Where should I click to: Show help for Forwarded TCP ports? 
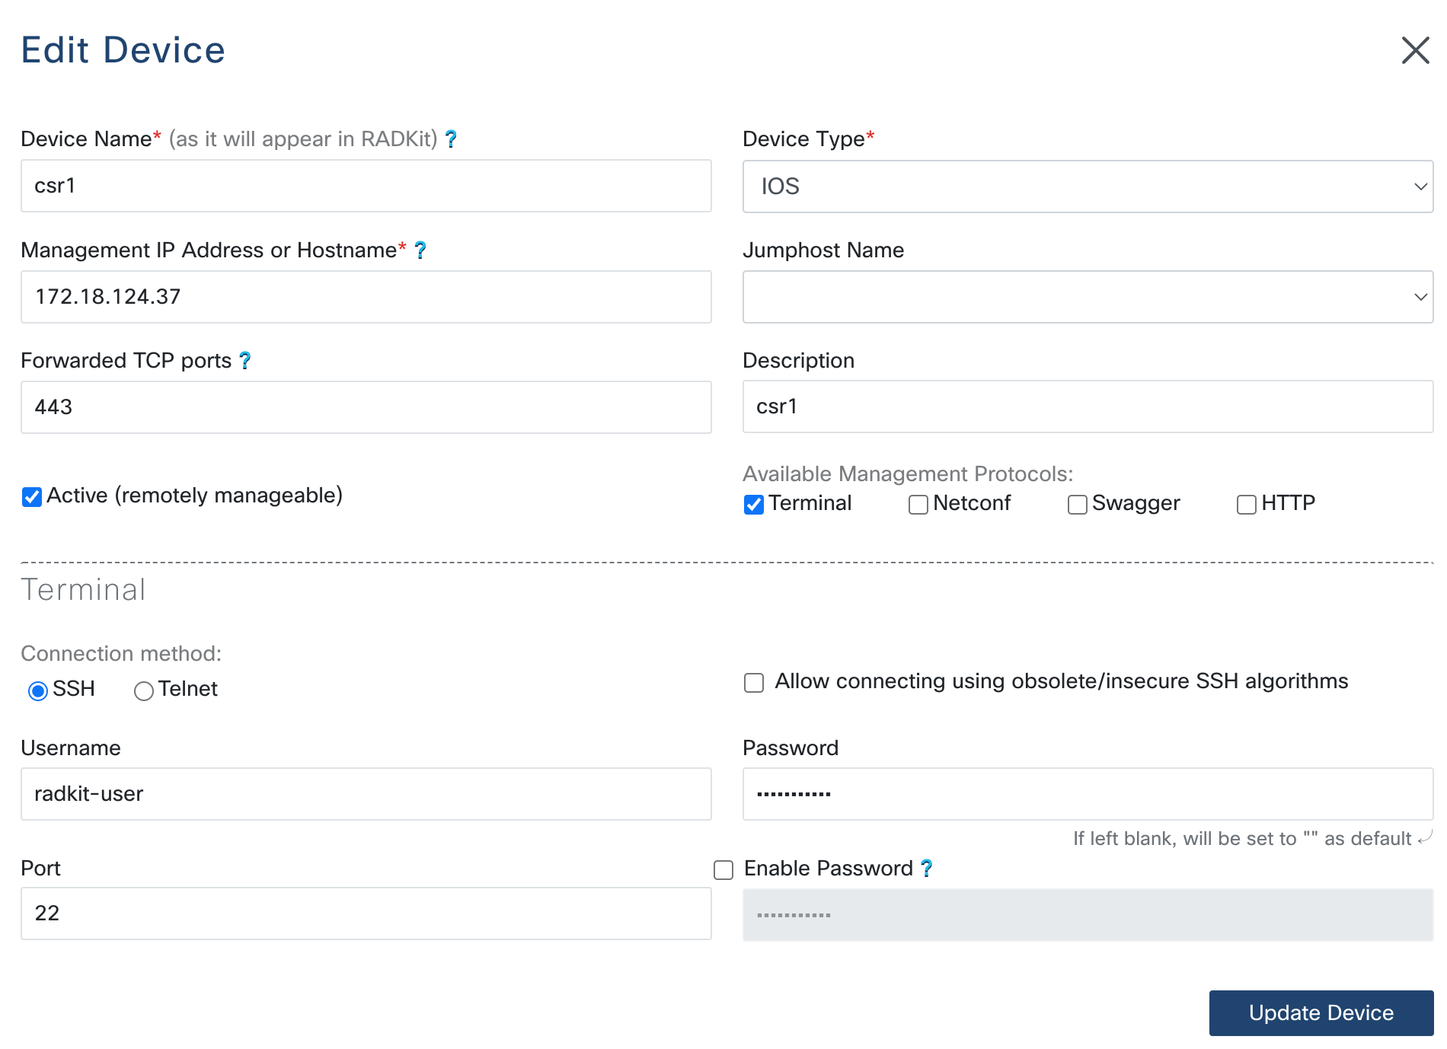[x=245, y=360]
